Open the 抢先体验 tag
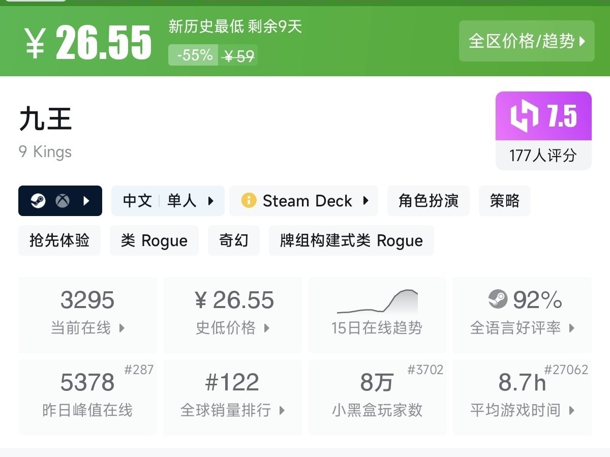610x457 pixels. pyautogui.click(x=59, y=240)
